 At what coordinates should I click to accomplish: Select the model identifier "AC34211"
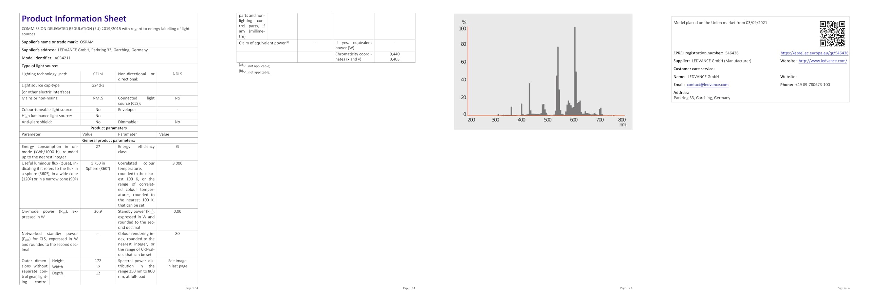click(62, 58)
